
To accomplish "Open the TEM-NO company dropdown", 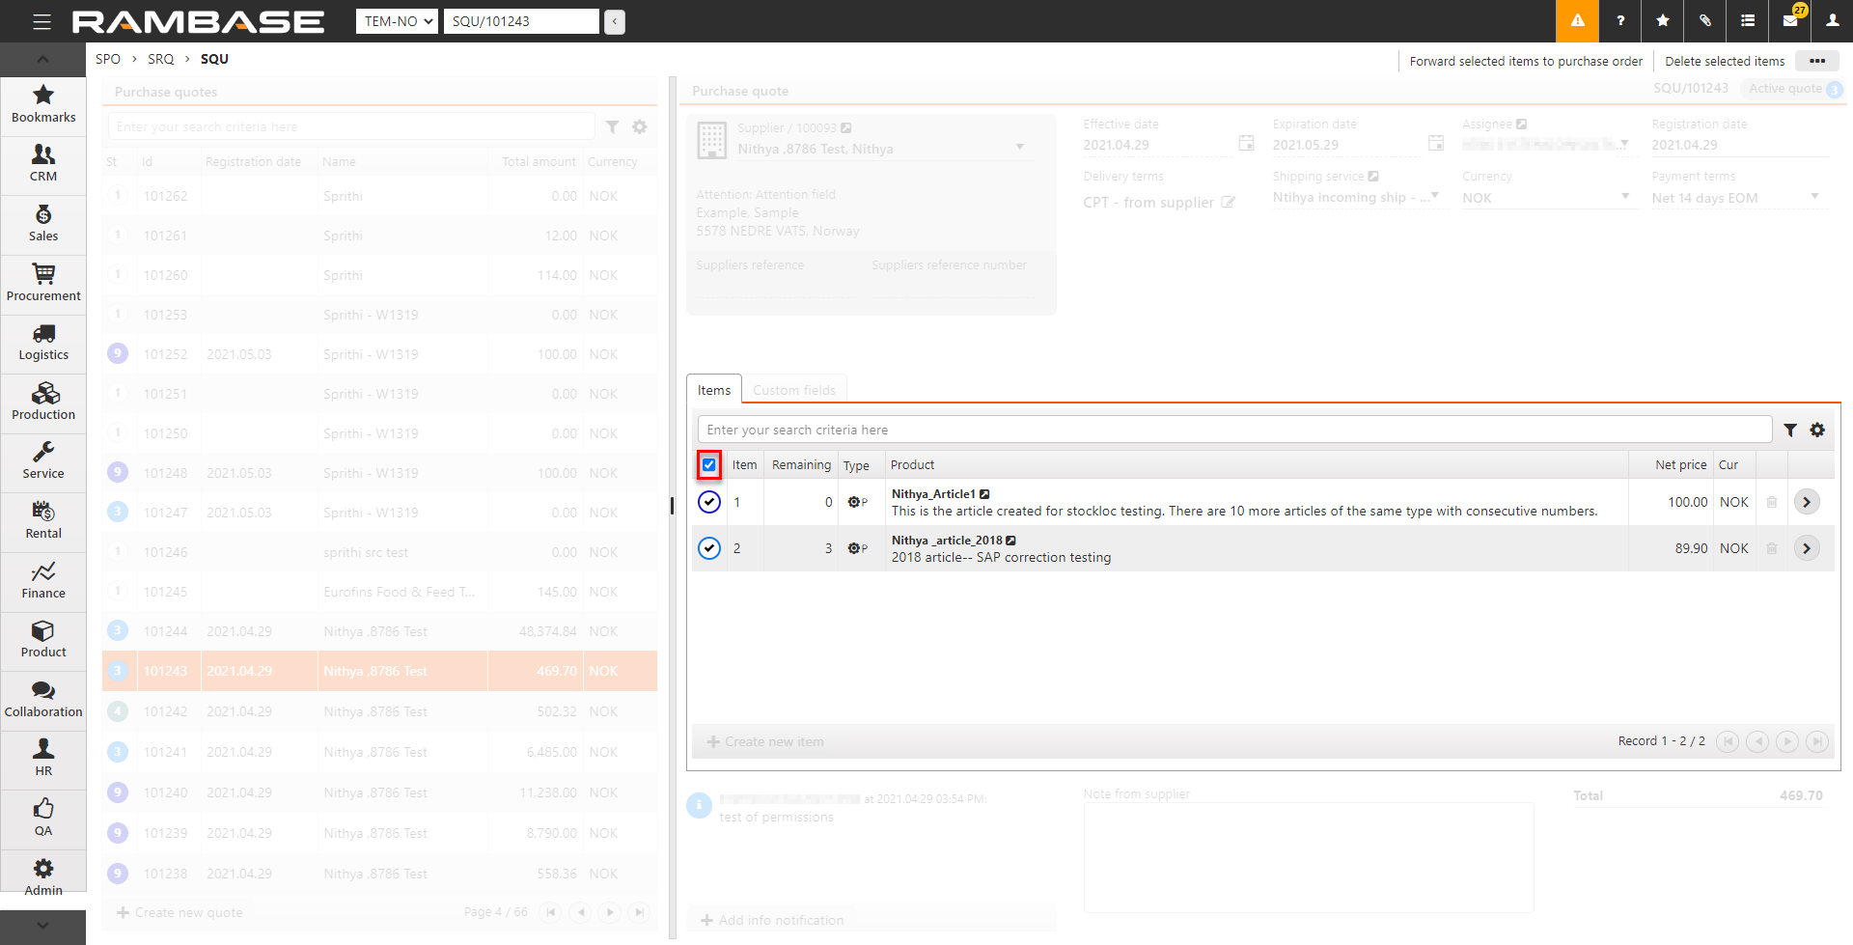I will (x=399, y=21).
